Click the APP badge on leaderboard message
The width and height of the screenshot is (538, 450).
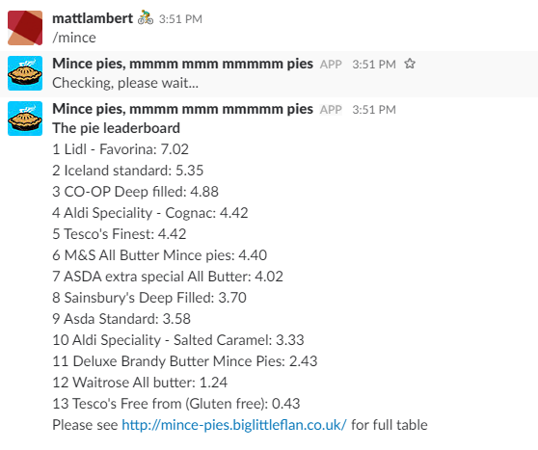(331, 110)
